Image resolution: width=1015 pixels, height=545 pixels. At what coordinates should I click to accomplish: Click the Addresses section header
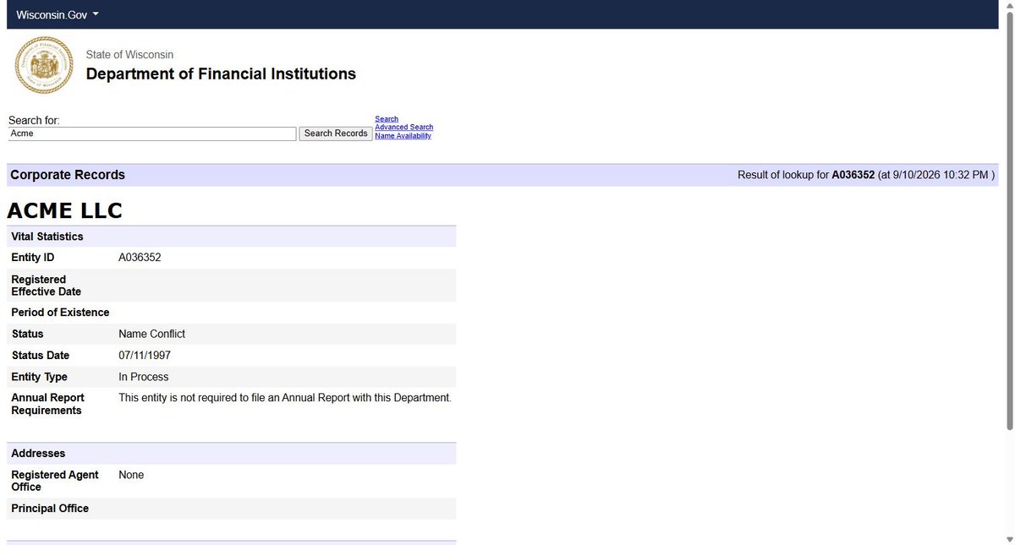click(x=232, y=454)
